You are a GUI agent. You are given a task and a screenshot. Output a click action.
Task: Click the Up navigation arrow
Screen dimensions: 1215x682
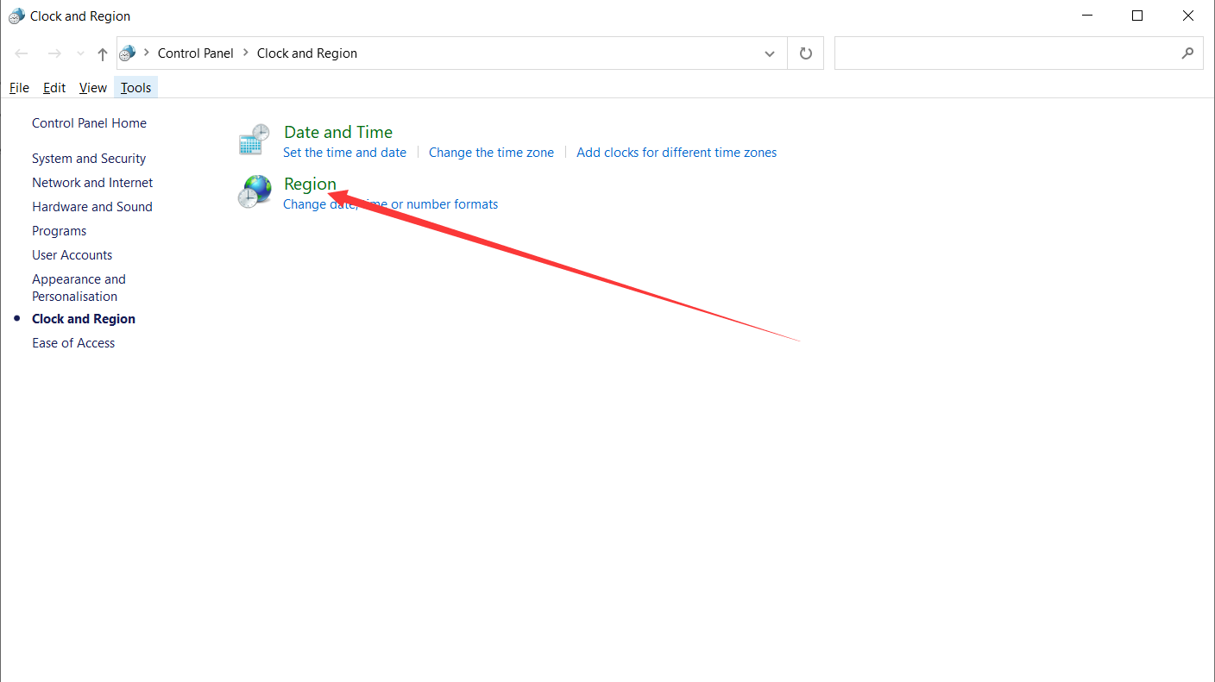coord(103,53)
